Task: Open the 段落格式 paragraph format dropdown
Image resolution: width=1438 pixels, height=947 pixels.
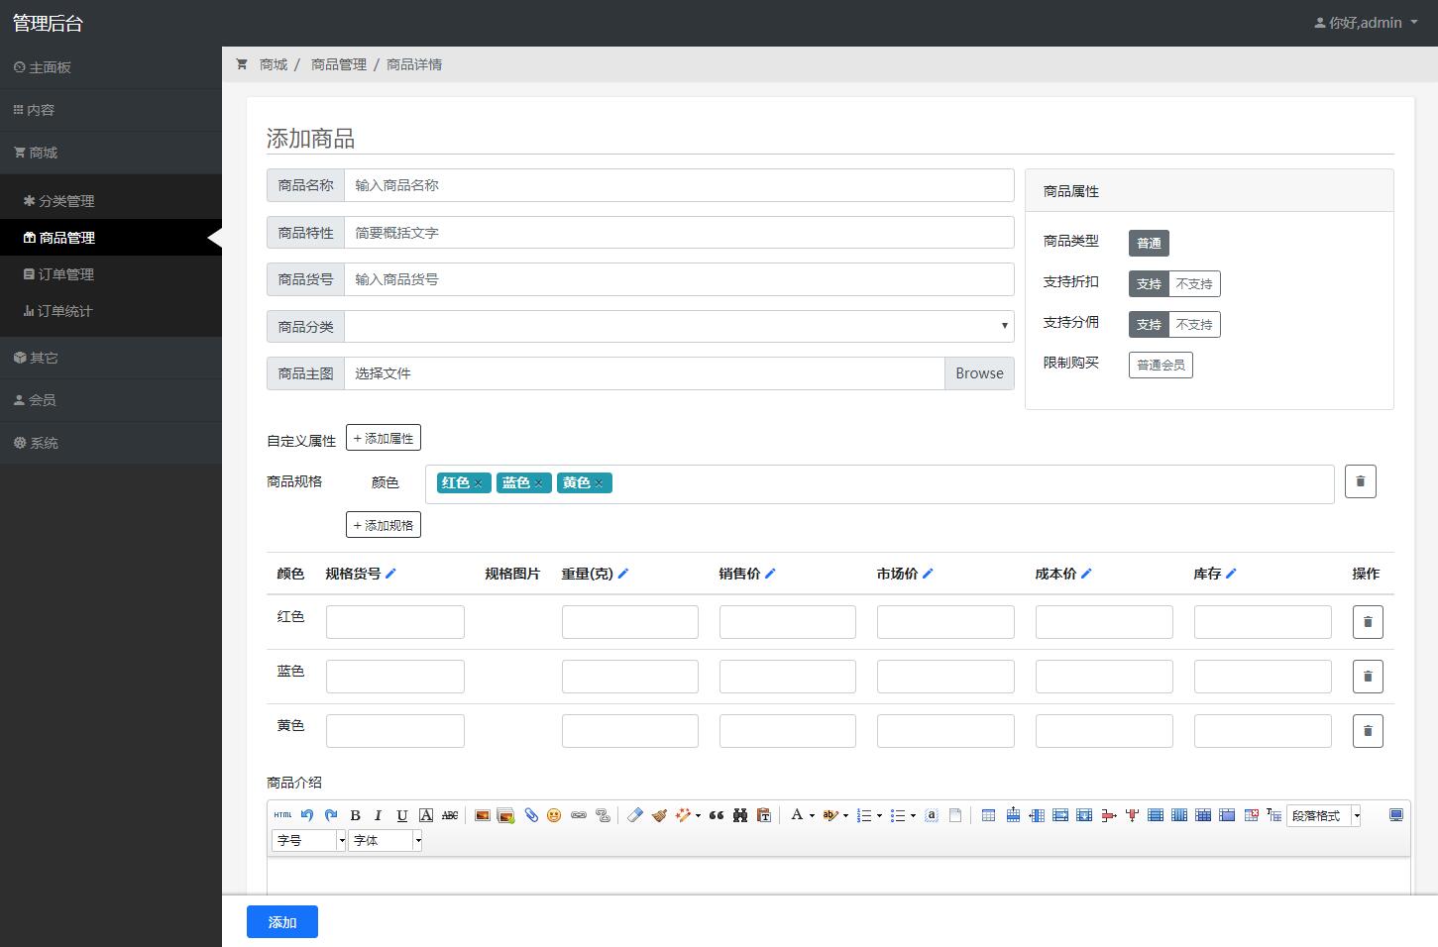Action: (1323, 815)
